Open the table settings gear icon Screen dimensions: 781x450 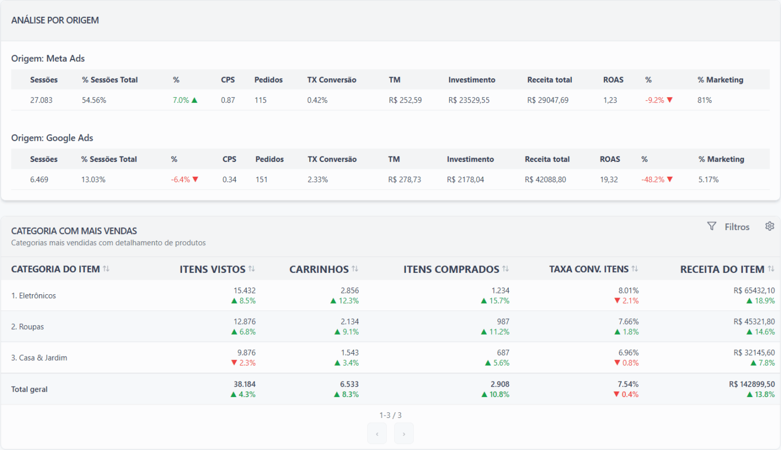coord(770,226)
